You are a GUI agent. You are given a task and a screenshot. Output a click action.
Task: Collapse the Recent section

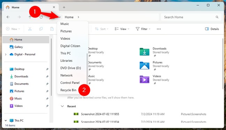click(62, 106)
